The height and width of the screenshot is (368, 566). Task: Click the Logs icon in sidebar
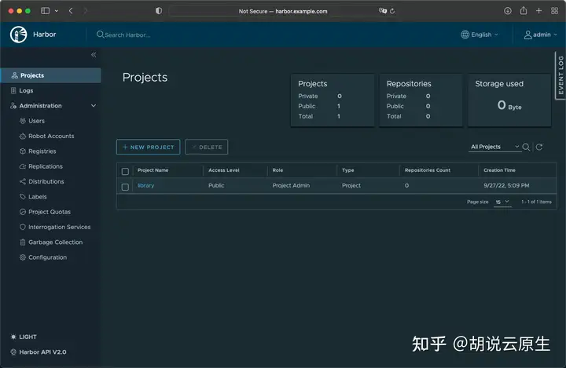click(x=13, y=90)
